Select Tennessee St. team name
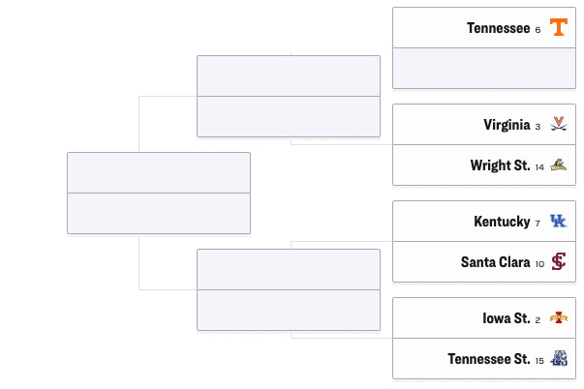Image resolution: width=584 pixels, height=389 pixels. [x=488, y=359]
